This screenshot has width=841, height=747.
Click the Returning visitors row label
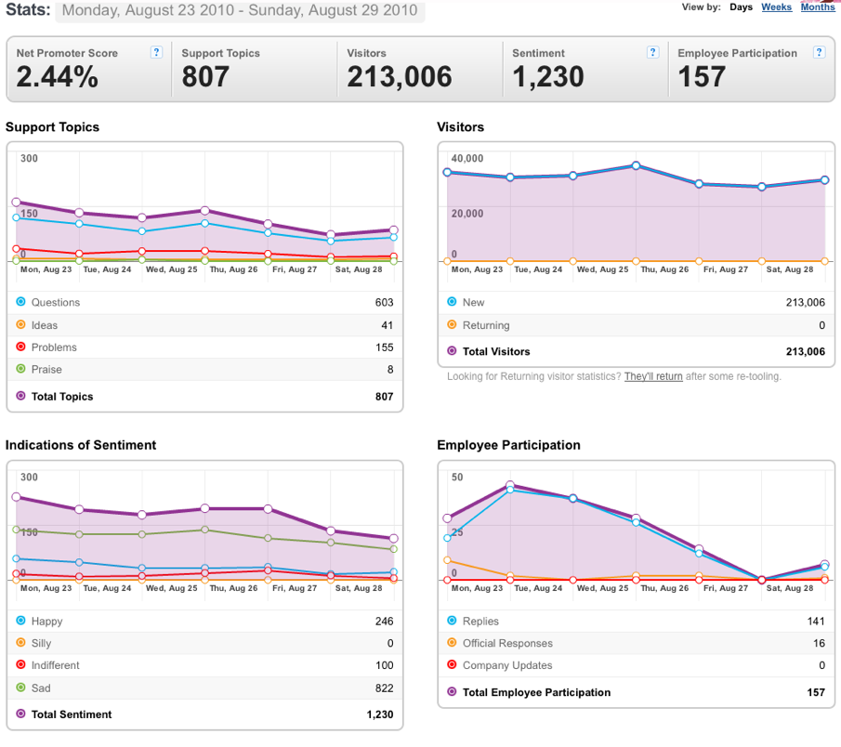click(486, 325)
